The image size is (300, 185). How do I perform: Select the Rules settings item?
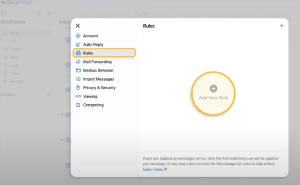104,53
